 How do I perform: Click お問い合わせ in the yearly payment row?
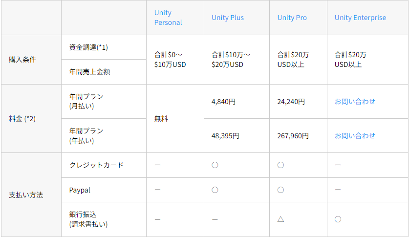coord(355,136)
